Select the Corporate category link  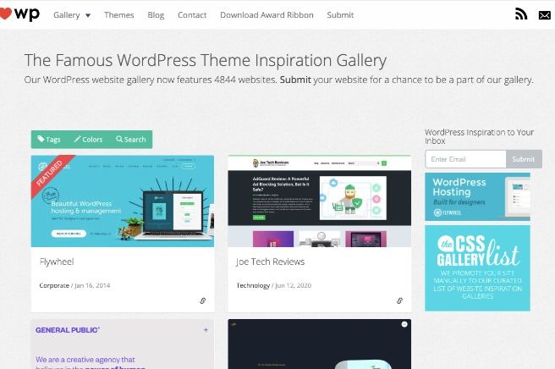54,285
